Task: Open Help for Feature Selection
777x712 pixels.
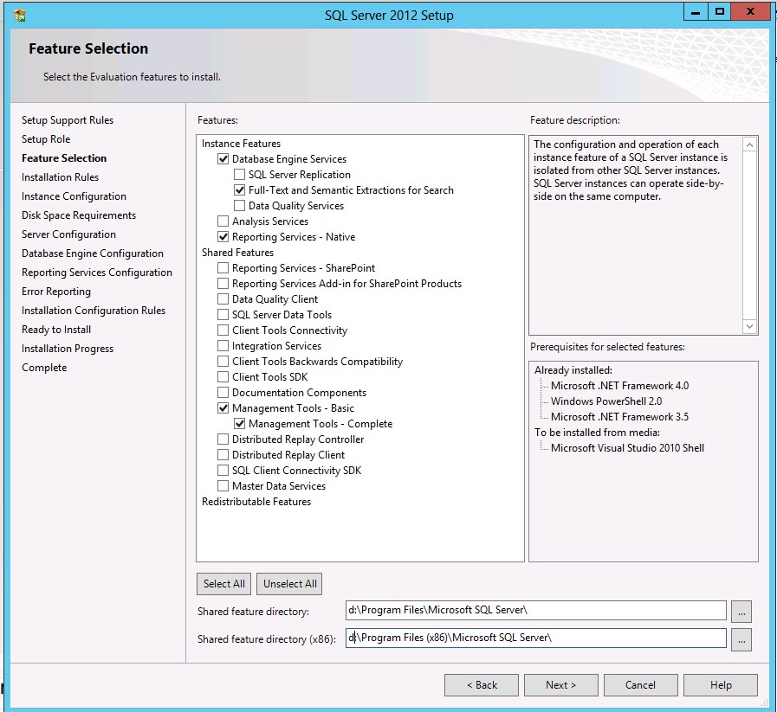Action: pyautogui.click(x=721, y=685)
